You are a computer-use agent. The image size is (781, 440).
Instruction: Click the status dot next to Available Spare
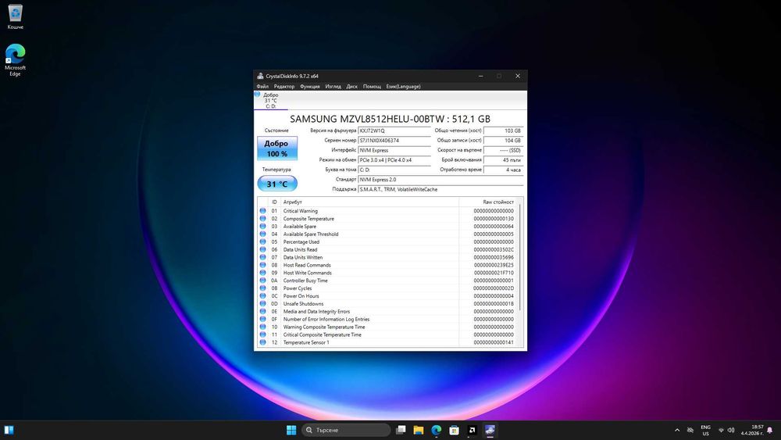tap(262, 226)
